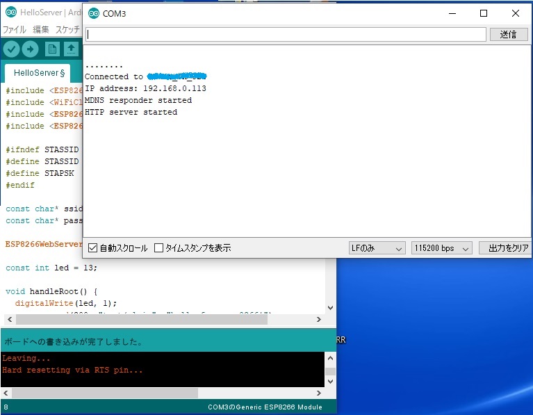Enable the タイムスタンプを表示 checkbox
Image resolution: width=533 pixels, height=415 pixels.
pos(158,247)
